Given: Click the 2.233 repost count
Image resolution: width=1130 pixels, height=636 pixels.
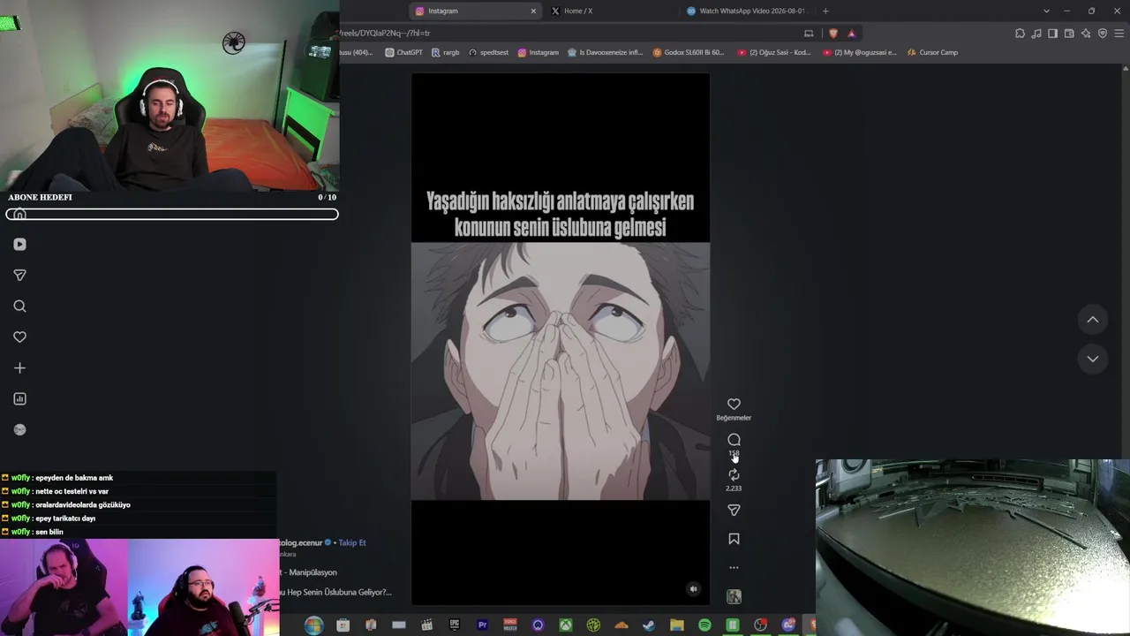Looking at the screenshot, I should coord(734,488).
